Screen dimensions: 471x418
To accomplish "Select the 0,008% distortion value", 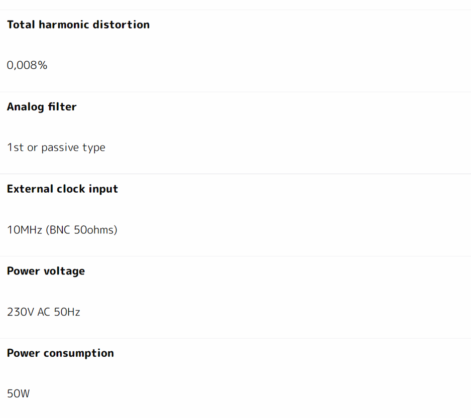I will (27, 65).
